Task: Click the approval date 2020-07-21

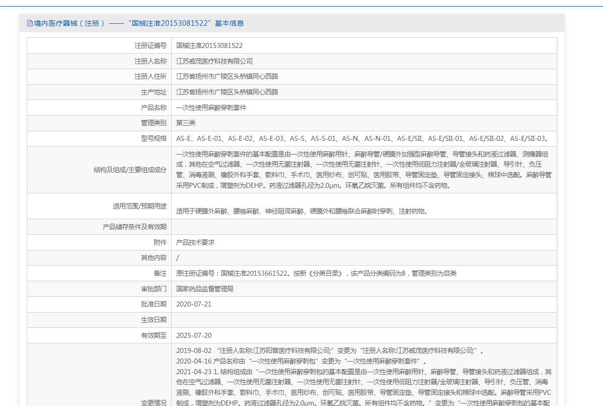Action: pos(194,304)
